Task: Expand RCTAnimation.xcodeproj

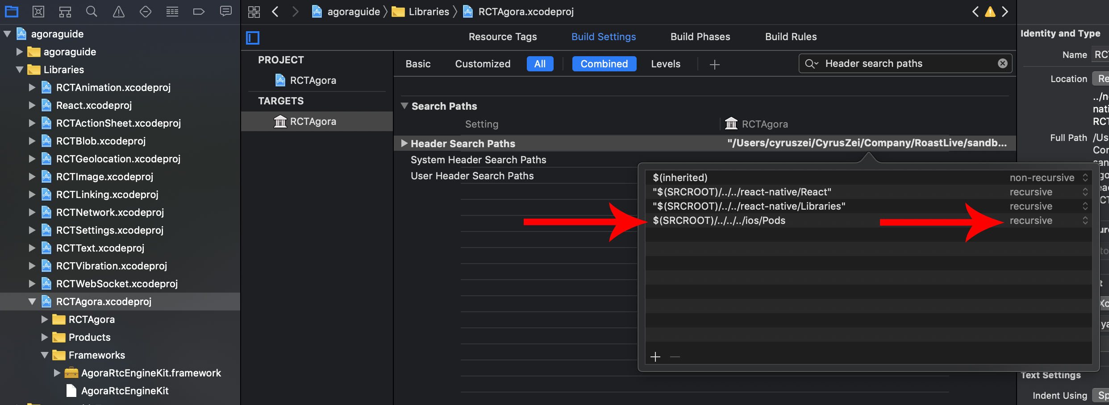Action: tap(32, 87)
